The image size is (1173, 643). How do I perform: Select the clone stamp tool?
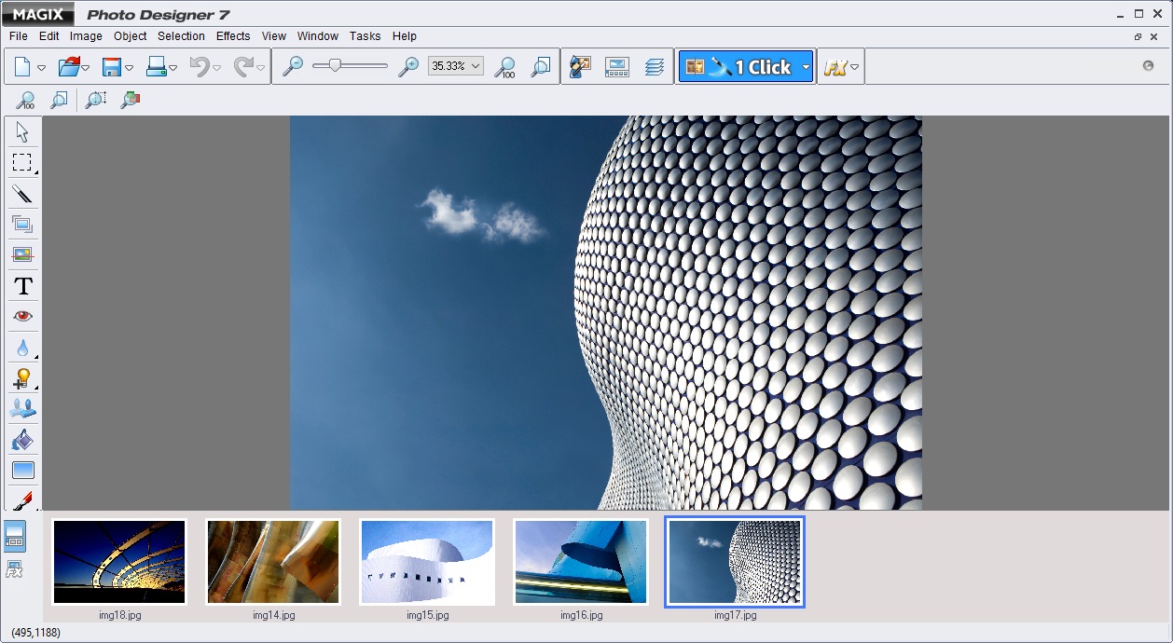click(23, 408)
